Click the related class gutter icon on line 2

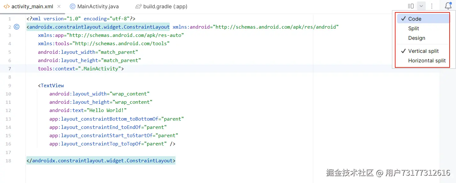[x=17, y=27]
